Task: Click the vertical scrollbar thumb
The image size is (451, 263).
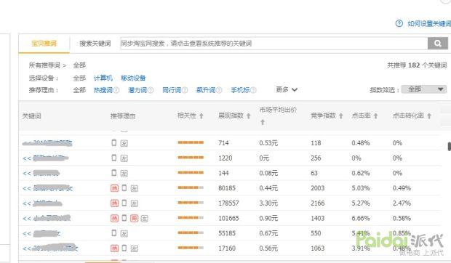Action: [450, 146]
